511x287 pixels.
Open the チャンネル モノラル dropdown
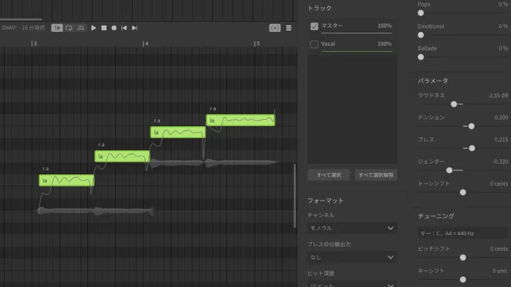coord(352,228)
